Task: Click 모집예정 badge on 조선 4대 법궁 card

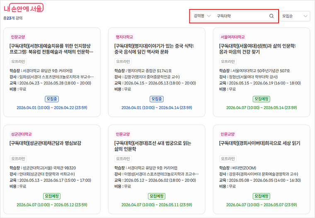Action: tap(157, 196)
